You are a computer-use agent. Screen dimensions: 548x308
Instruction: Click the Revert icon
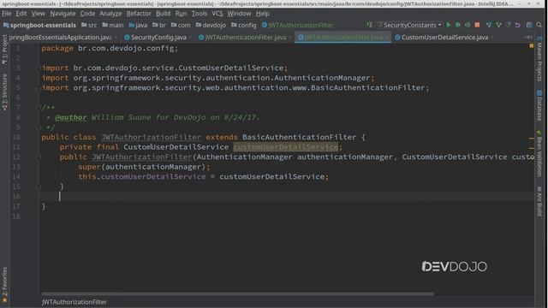pyautogui.click(x=517, y=25)
